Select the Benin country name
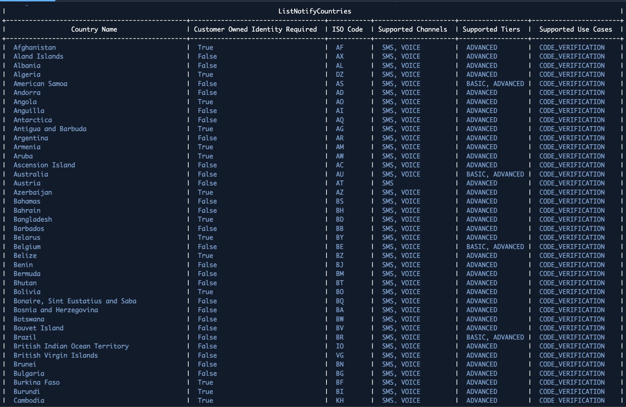Viewport: 626px width, 407px height. [x=23, y=265]
